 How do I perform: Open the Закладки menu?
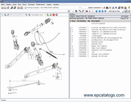(31, 4)
